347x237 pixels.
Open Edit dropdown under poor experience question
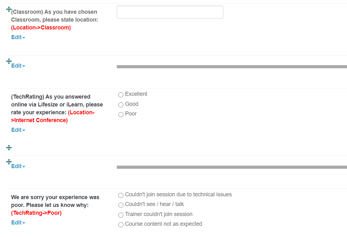(18, 223)
